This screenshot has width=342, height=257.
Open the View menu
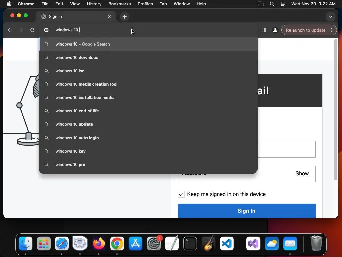click(x=75, y=4)
